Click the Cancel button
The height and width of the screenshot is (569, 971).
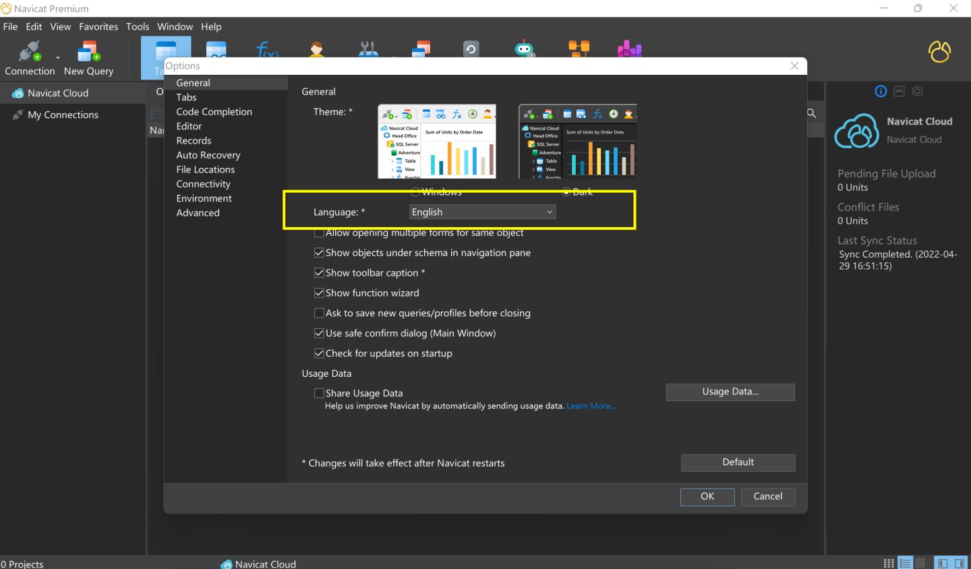[768, 497]
